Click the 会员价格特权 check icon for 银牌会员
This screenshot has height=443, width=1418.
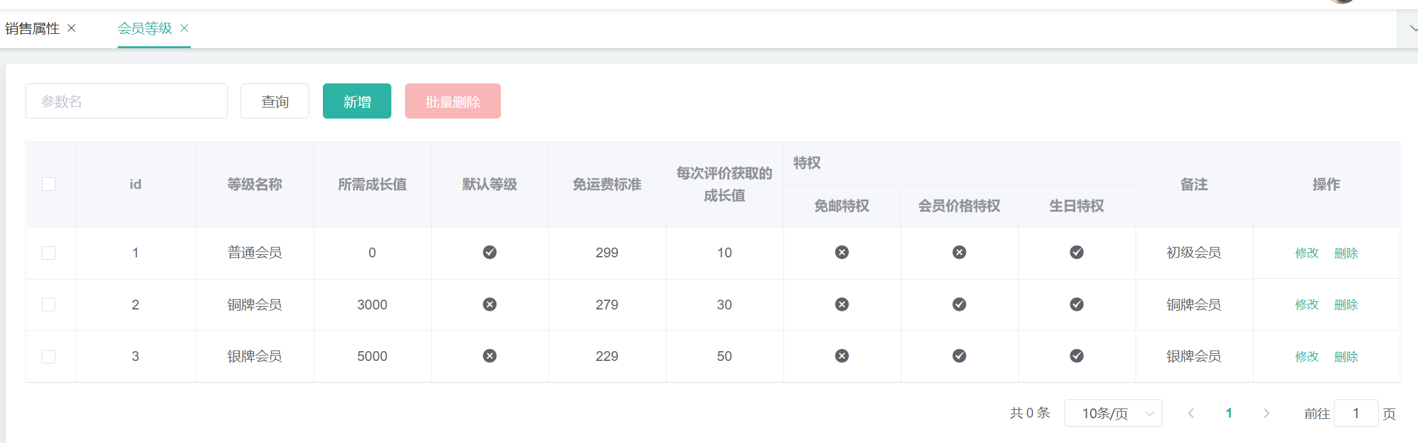[x=959, y=356]
